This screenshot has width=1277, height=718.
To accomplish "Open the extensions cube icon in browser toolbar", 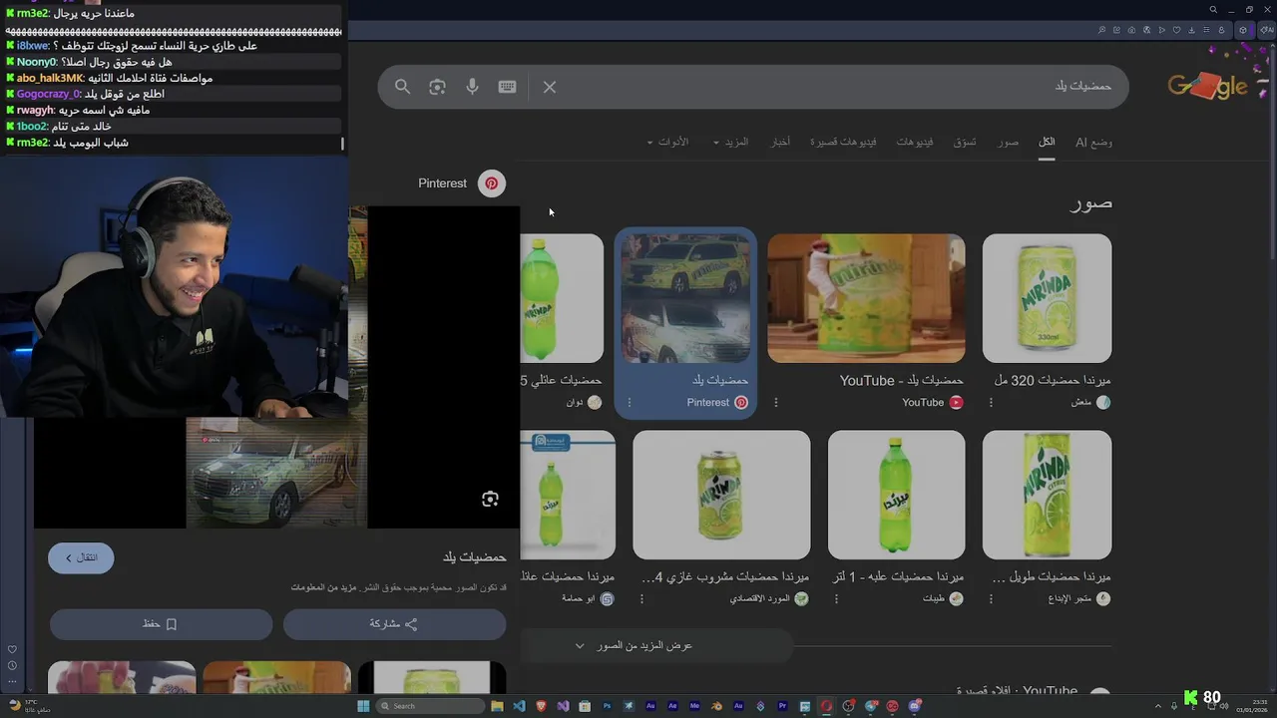I will point(1243,30).
